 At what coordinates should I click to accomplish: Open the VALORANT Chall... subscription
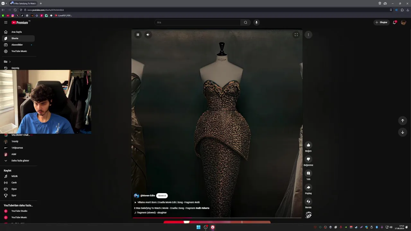point(18,135)
